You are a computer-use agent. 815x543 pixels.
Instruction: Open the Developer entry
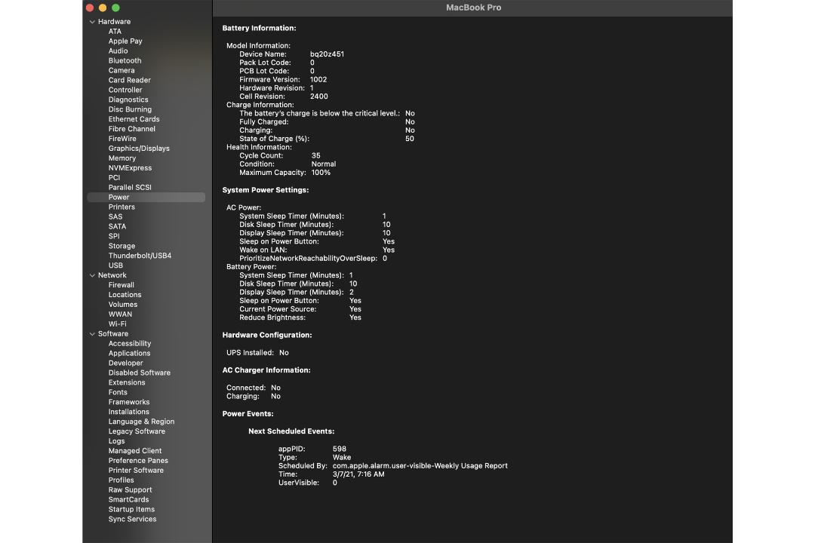(x=126, y=364)
